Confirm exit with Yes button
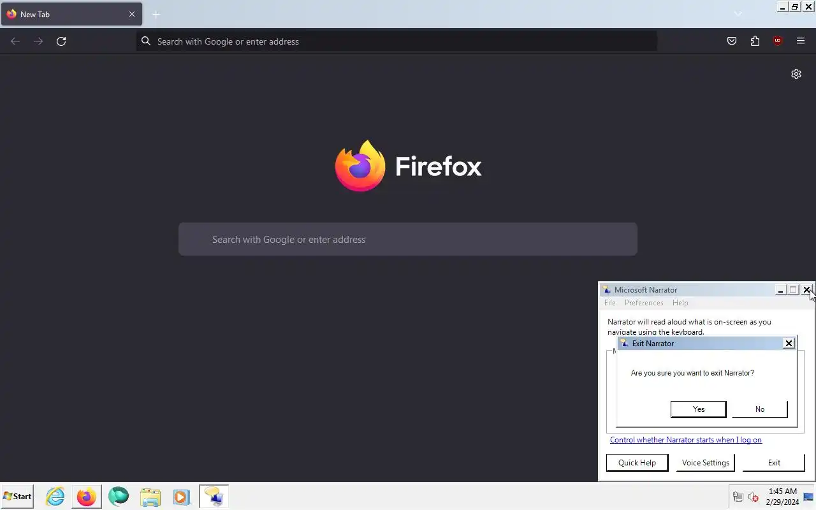The image size is (816, 510). (x=698, y=409)
